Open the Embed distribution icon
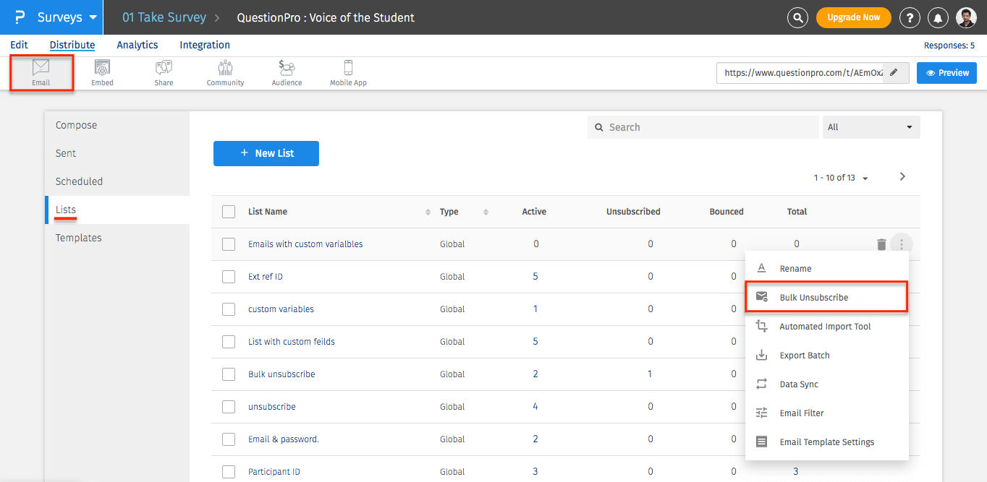The height and width of the screenshot is (482, 987). tap(102, 73)
